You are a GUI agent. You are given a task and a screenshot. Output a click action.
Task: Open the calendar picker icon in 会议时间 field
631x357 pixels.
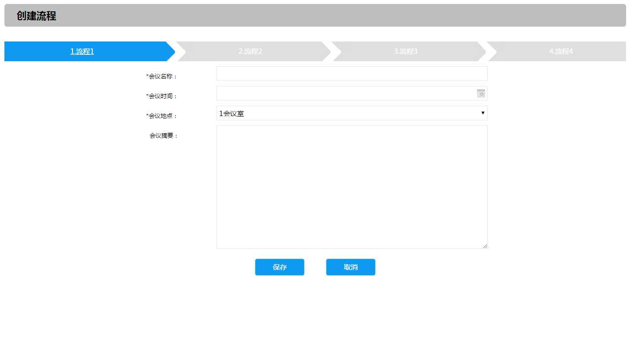481,93
